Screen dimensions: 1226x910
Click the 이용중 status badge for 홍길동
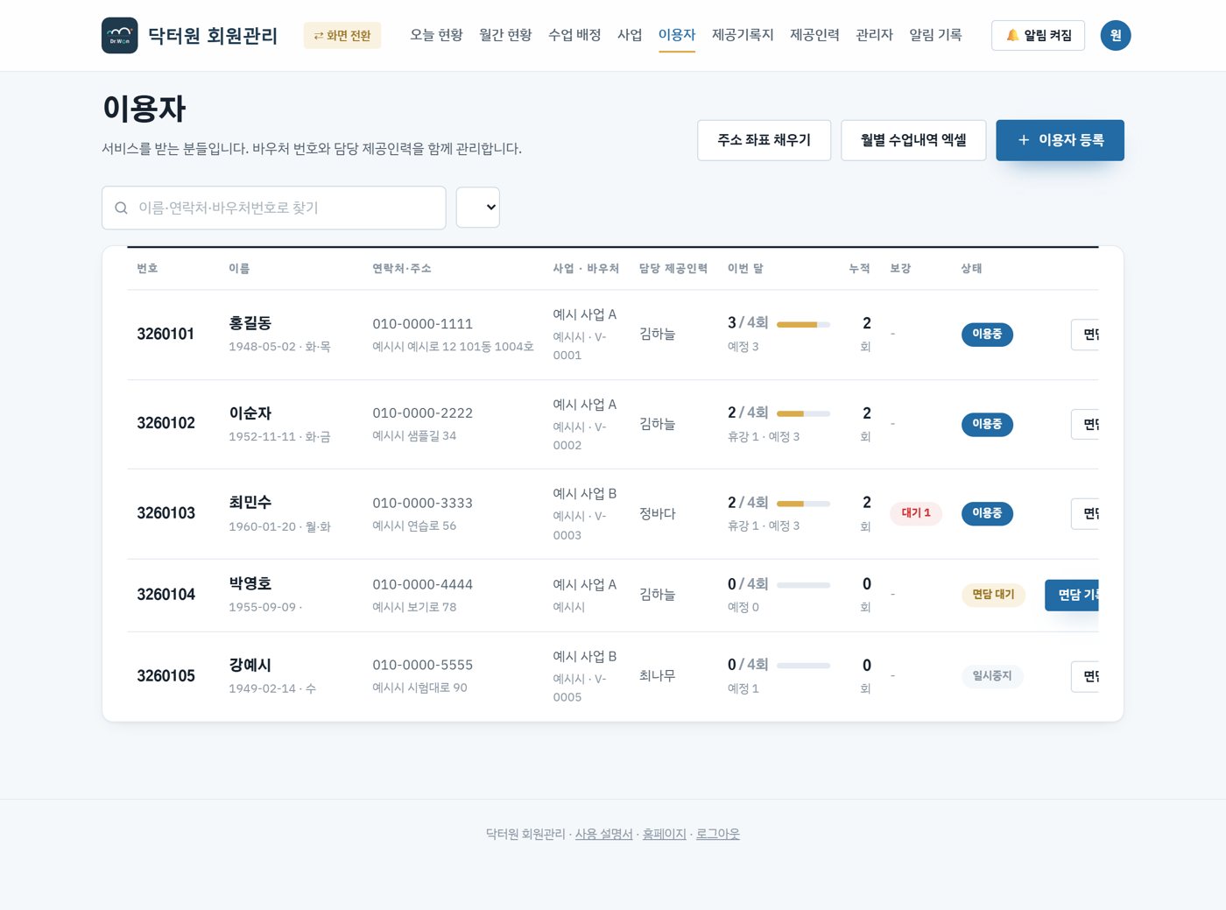(x=987, y=335)
